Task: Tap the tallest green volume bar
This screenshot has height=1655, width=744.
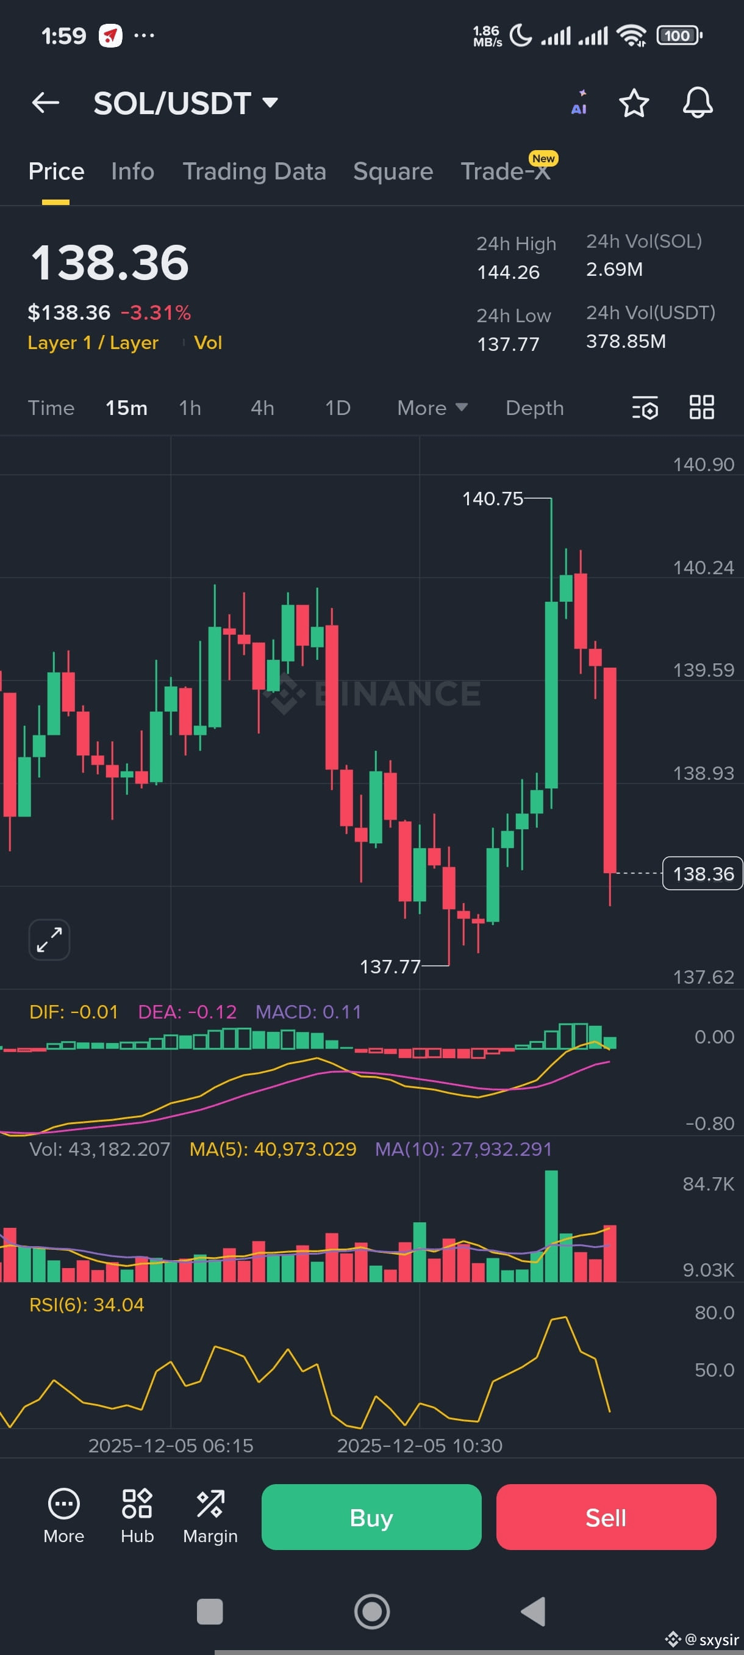Action: click(551, 1226)
